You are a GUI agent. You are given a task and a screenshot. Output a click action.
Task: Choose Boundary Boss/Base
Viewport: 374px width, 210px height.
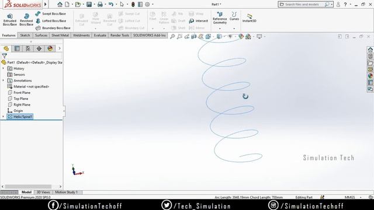pyautogui.click(x=53, y=28)
